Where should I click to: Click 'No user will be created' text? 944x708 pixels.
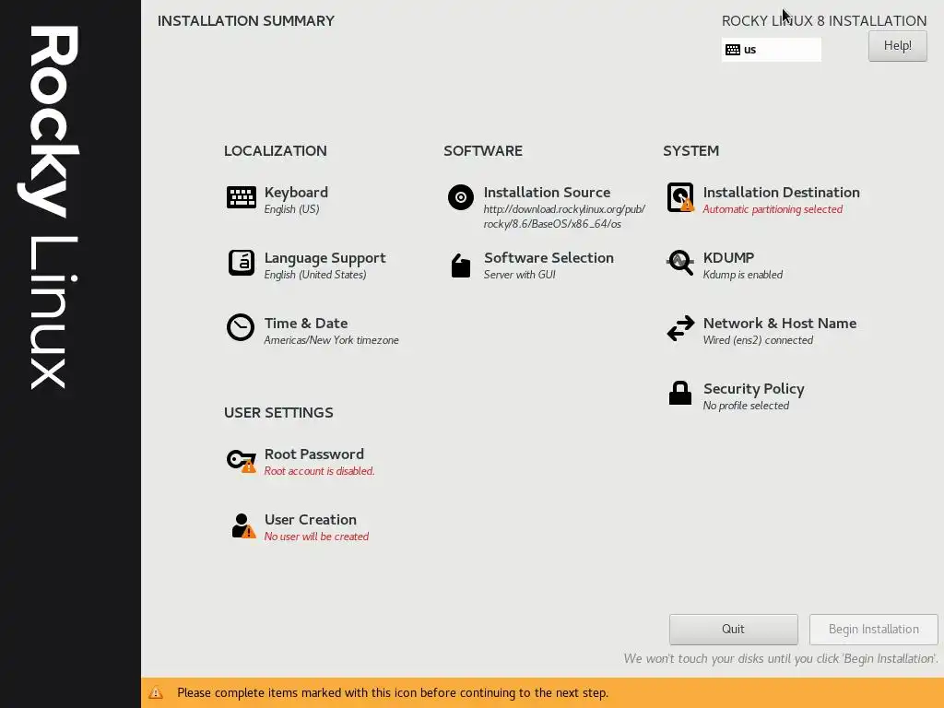click(x=316, y=537)
